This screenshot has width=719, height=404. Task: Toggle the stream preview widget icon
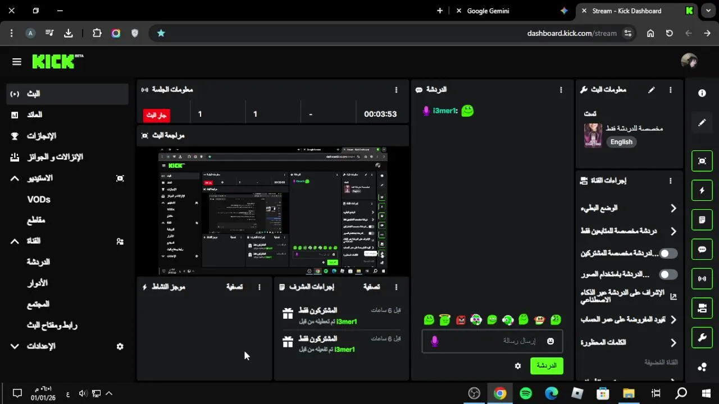point(702,161)
